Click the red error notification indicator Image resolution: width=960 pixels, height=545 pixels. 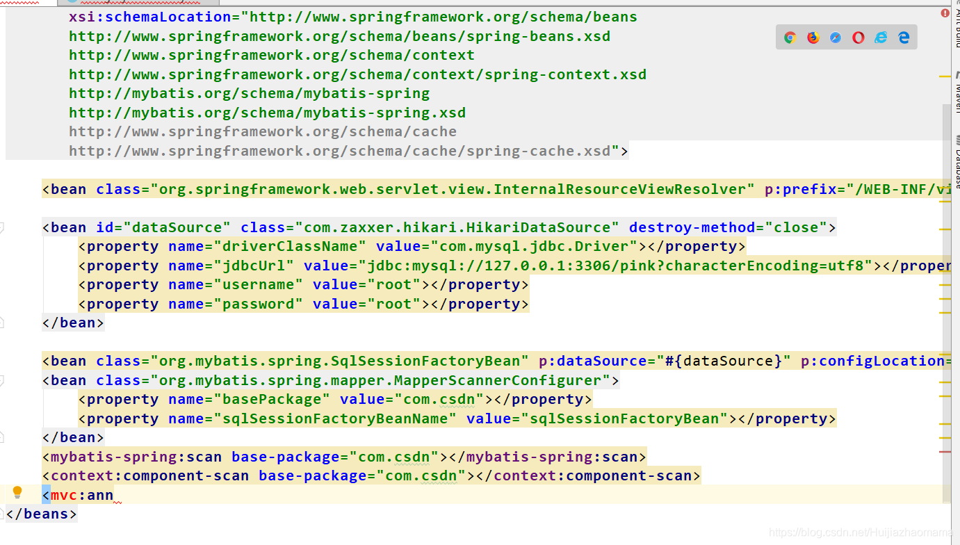944,13
